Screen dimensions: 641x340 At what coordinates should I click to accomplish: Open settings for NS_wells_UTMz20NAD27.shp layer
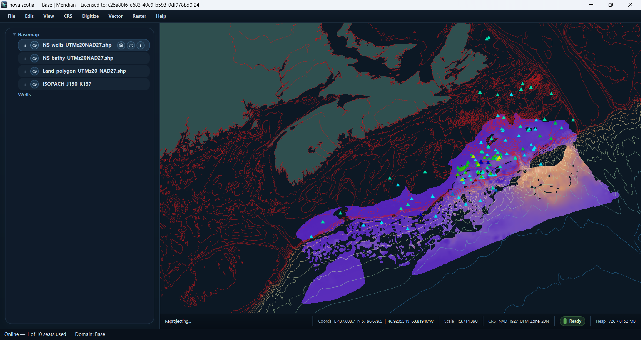[121, 45]
